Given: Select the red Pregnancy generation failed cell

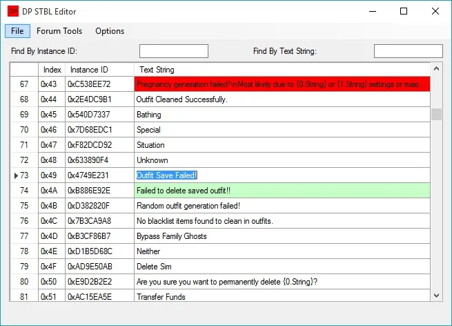Looking at the screenshot, I should (x=282, y=84).
